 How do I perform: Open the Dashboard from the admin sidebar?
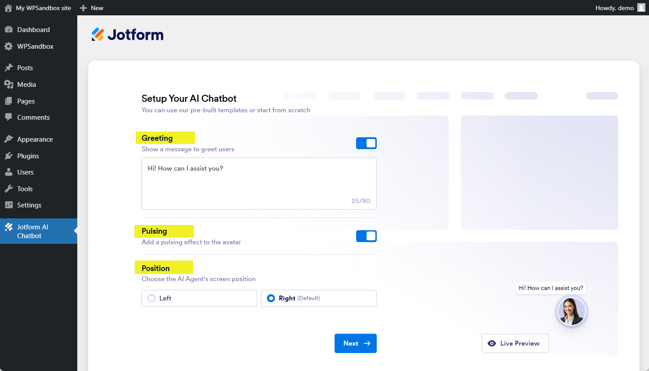click(x=10, y=29)
